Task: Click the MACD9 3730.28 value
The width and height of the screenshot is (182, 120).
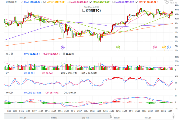Action: pyautogui.click(x=33, y=93)
